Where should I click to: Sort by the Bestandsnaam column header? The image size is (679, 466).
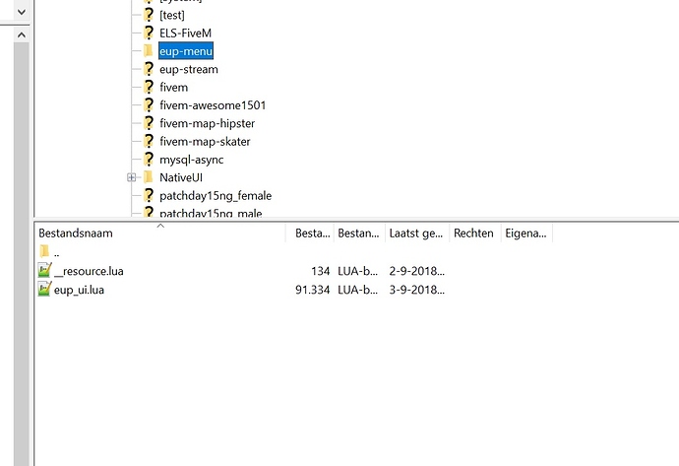pos(159,233)
